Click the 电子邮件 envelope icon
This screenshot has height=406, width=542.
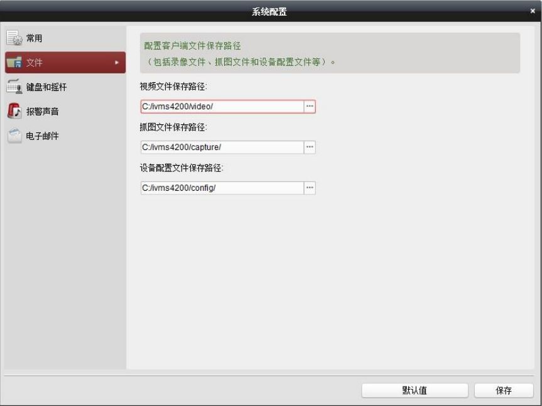(14, 136)
